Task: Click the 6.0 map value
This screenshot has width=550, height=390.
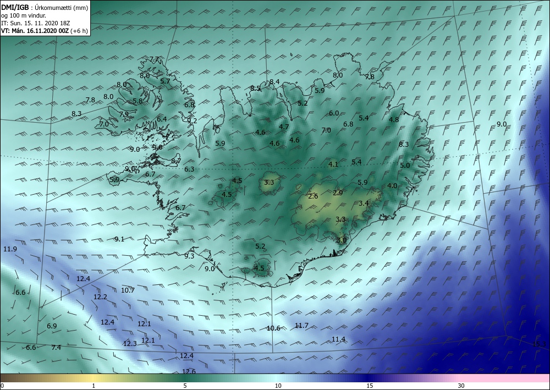Action: click(334, 113)
